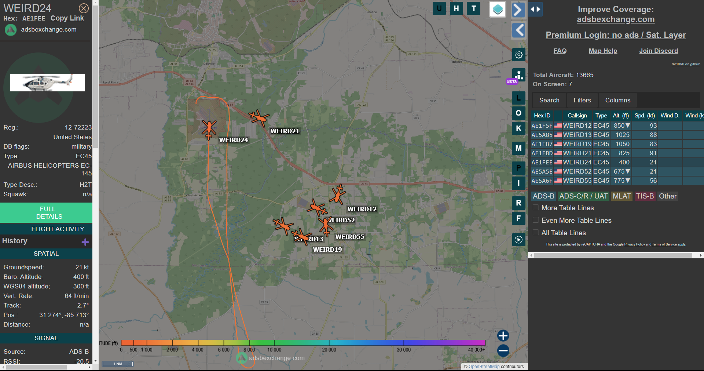This screenshot has height=371, width=704.
Task: Toggle the L labels button
Action: point(518,98)
